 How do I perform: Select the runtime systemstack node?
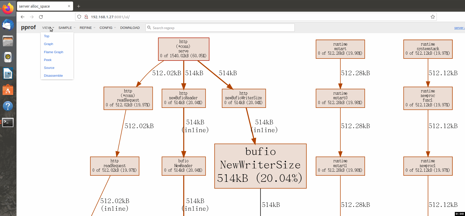(428, 49)
